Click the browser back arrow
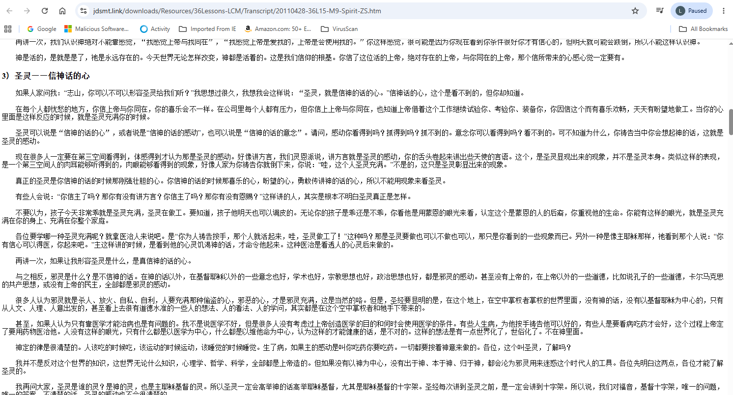733x395 pixels. coord(10,11)
